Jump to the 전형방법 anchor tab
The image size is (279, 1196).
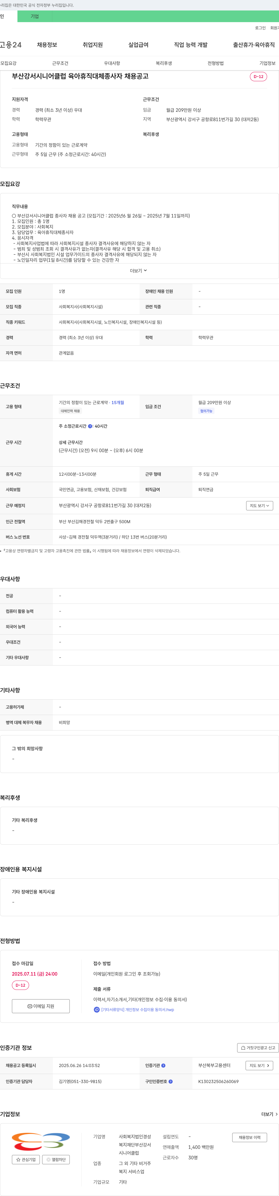click(216, 63)
